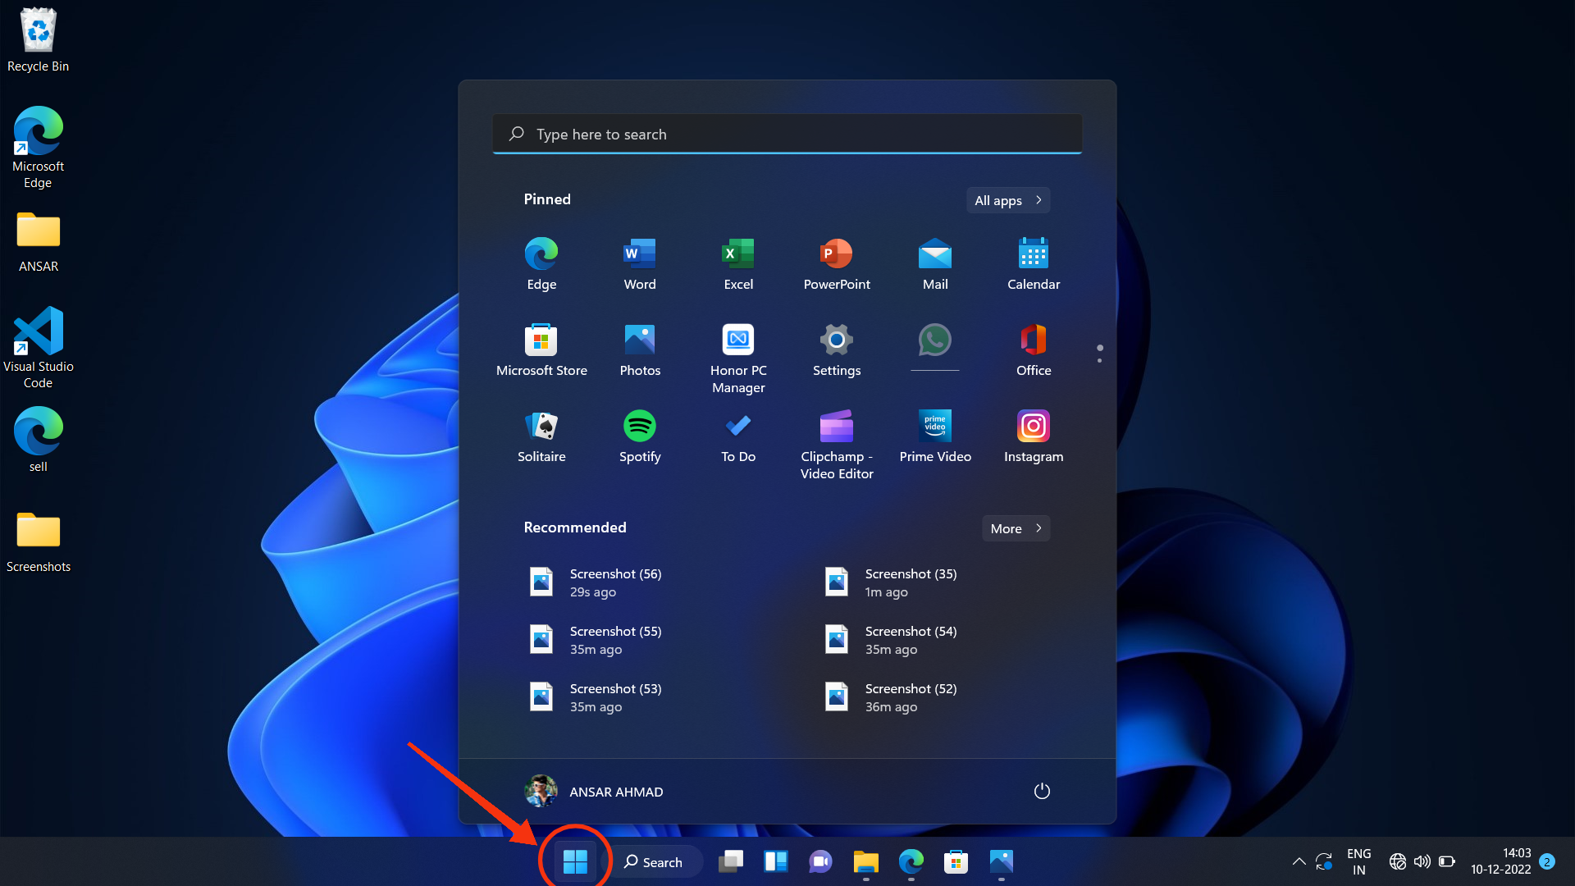This screenshot has width=1575, height=886.
Task: Expand All apps list
Action: coord(1008,200)
